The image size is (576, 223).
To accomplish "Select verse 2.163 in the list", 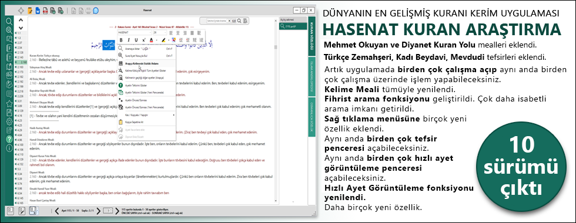I will (x=22, y=67).
